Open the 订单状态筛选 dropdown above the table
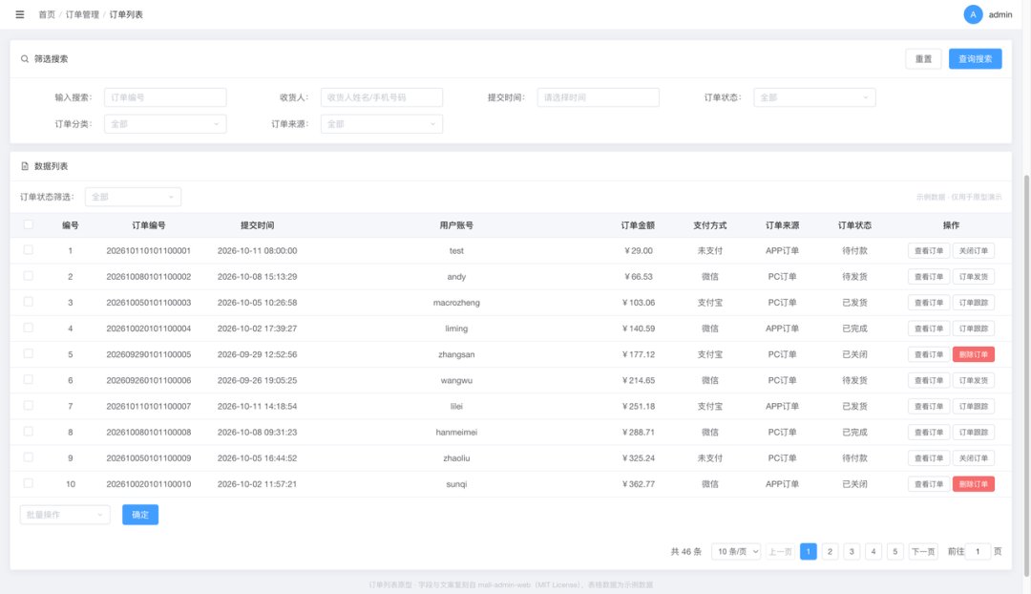Viewport: 1031px width, 594px height. click(133, 197)
